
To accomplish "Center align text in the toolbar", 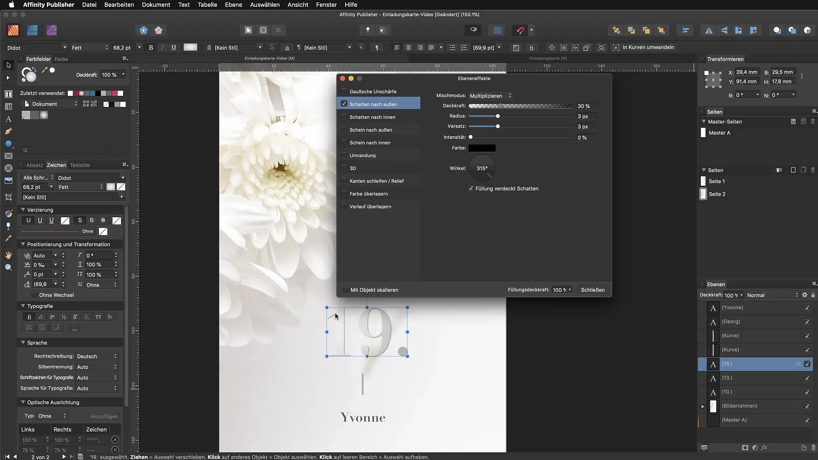I will [x=408, y=48].
